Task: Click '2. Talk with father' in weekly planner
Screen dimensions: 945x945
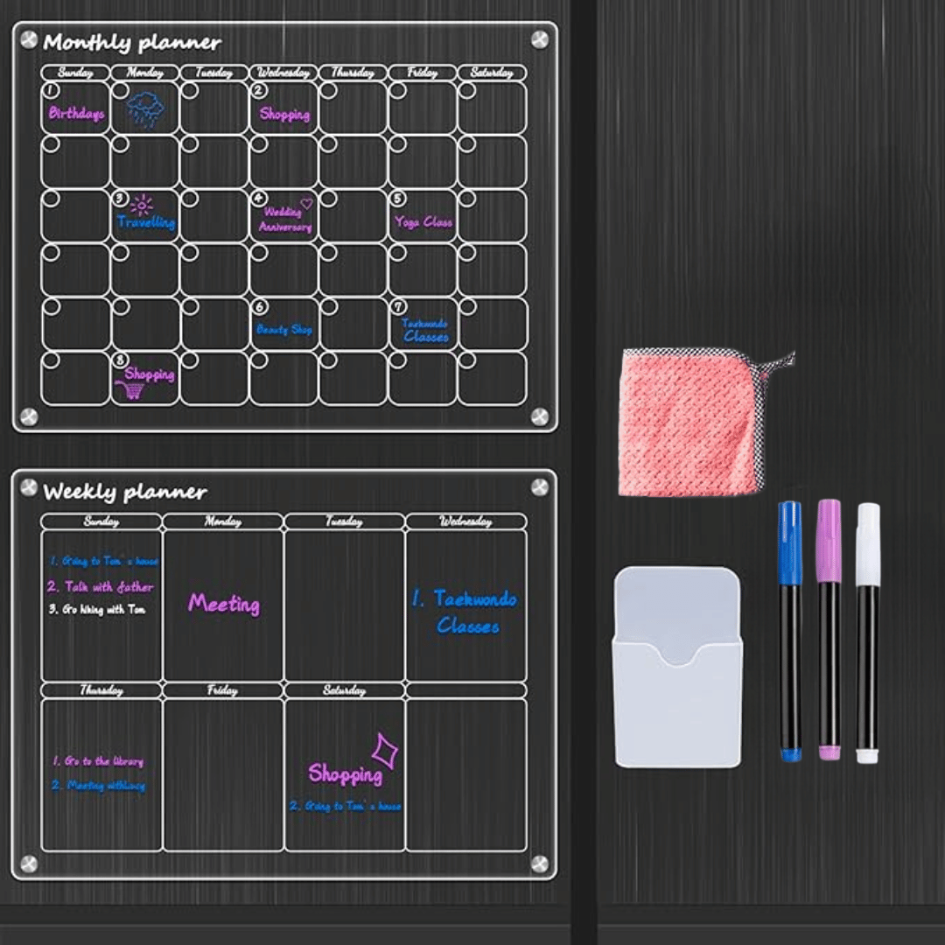Action: pos(100,586)
